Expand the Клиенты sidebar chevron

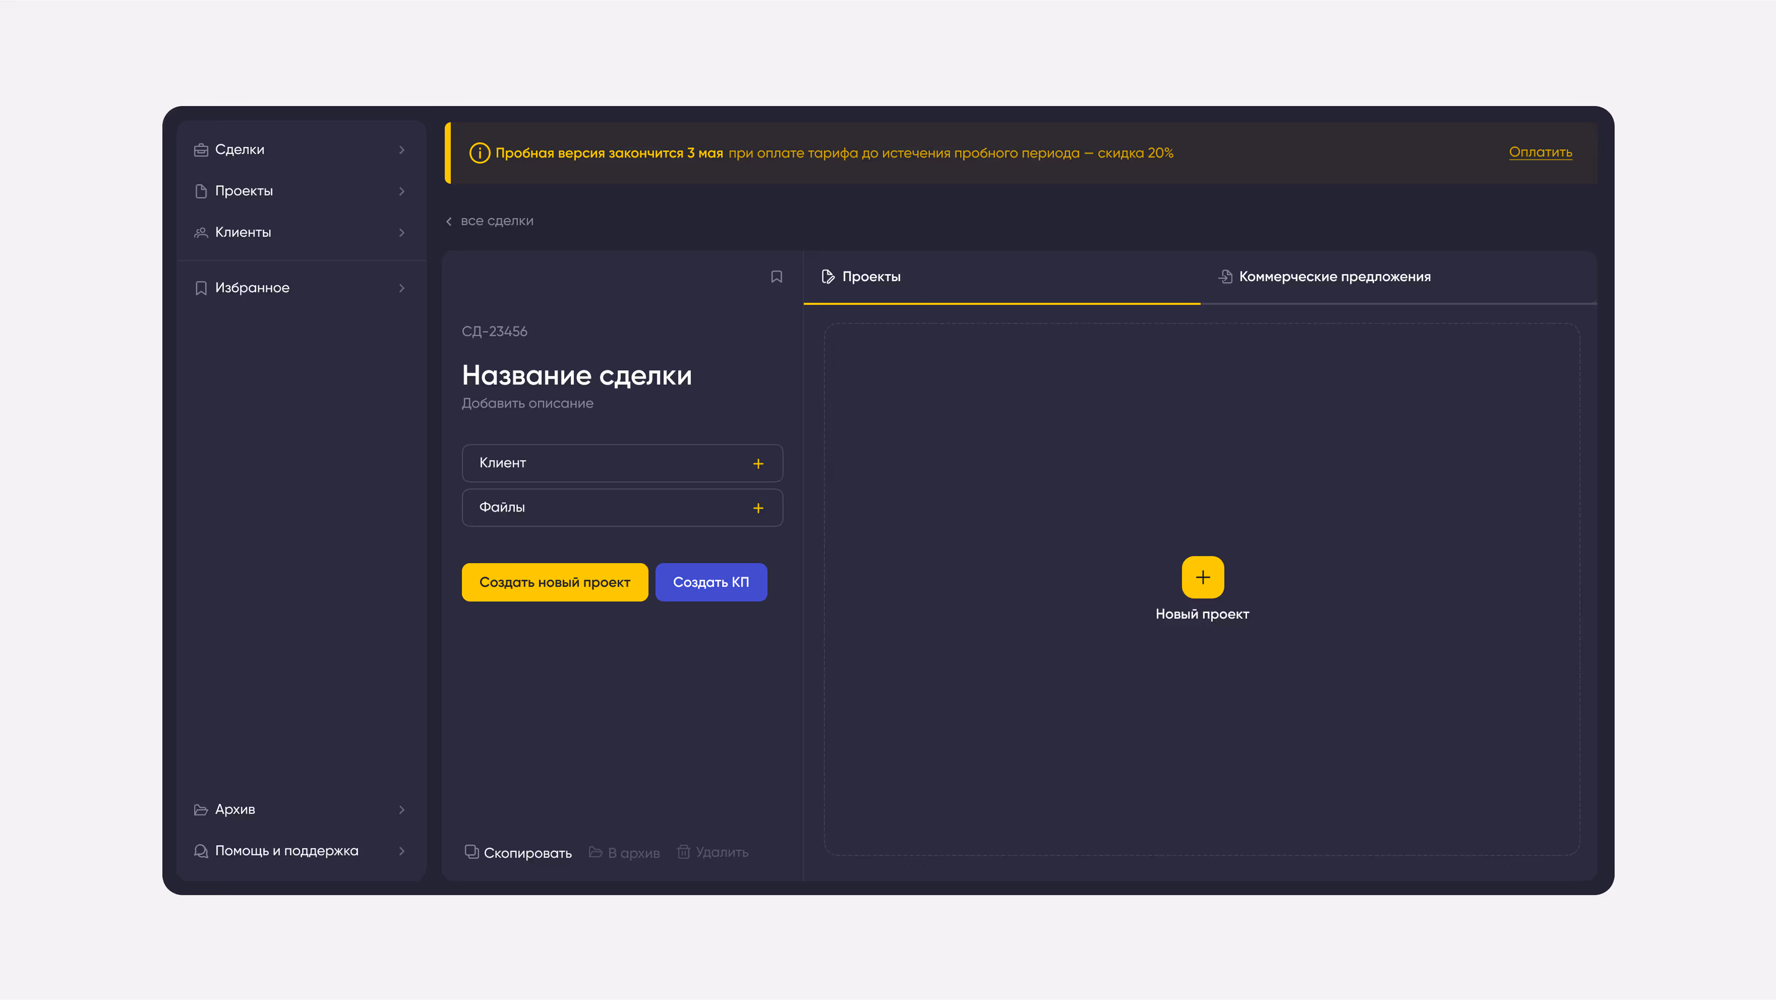click(402, 232)
